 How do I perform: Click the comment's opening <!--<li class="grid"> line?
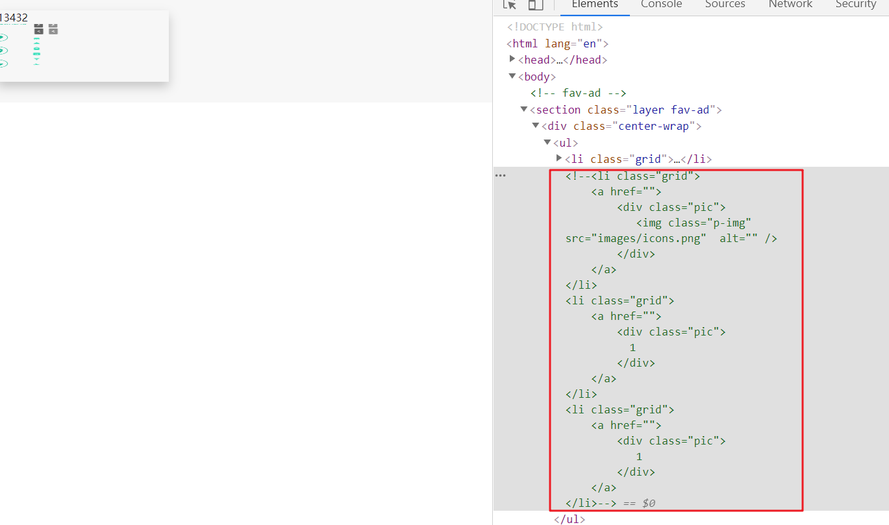(x=633, y=176)
